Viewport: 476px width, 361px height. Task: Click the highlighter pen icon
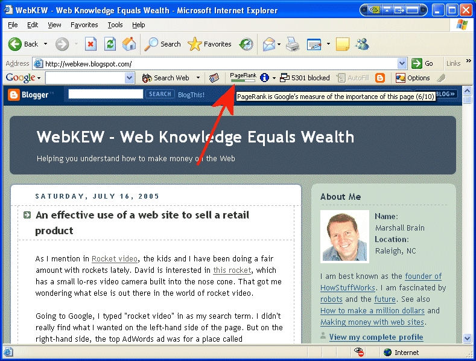pyautogui.click(x=441, y=78)
